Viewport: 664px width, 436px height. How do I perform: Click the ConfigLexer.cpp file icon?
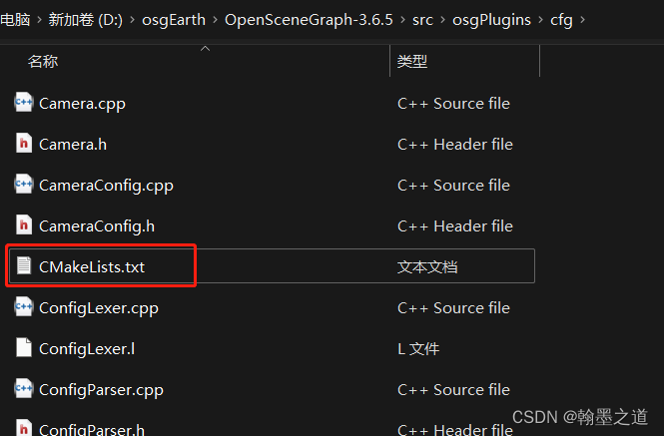pos(23,307)
